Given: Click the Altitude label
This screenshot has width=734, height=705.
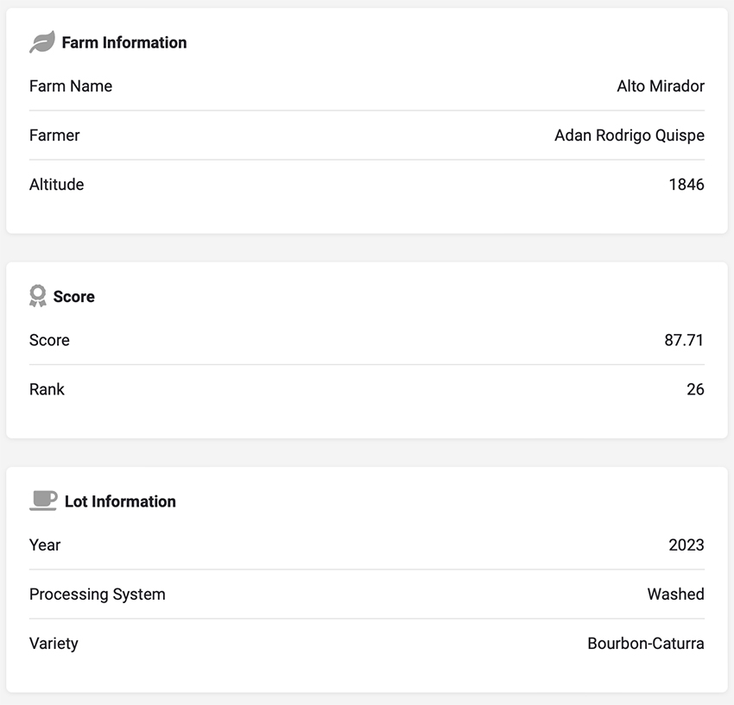Looking at the screenshot, I should point(56,185).
